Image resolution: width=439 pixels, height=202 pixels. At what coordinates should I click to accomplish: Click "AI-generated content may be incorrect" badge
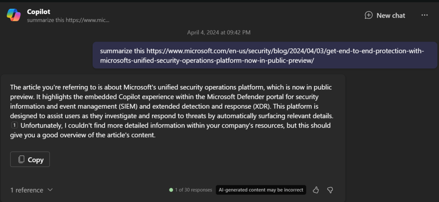pos(261,190)
